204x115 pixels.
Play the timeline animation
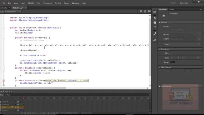pos(31,113)
